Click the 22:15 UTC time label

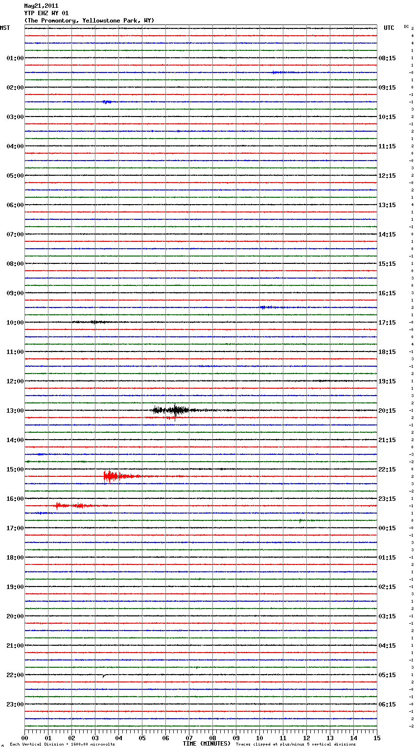coord(387,469)
